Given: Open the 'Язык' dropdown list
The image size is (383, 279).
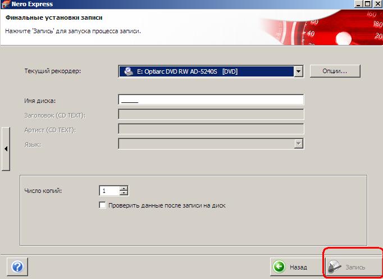Looking at the screenshot, I should [299, 144].
